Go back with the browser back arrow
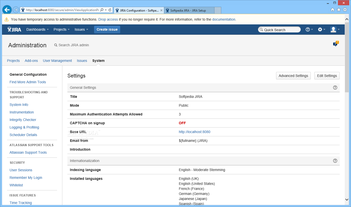Screen dimensions: 351x207 [x=7, y=10]
